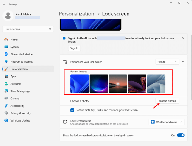
Task: Click the Accessibility figure icon
Action: coord(6,106)
